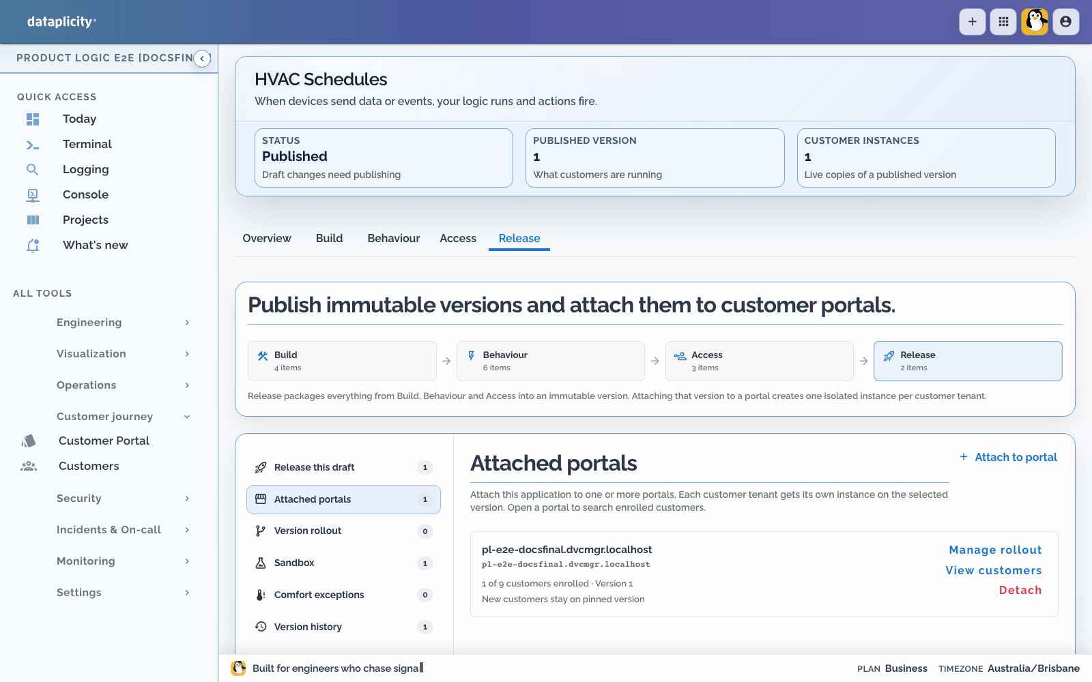Click View customers link
The image size is (1092, 682).
(994, 571)
